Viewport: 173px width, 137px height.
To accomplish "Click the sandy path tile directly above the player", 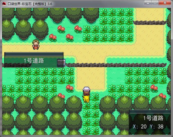I will [x=86, y=81].
